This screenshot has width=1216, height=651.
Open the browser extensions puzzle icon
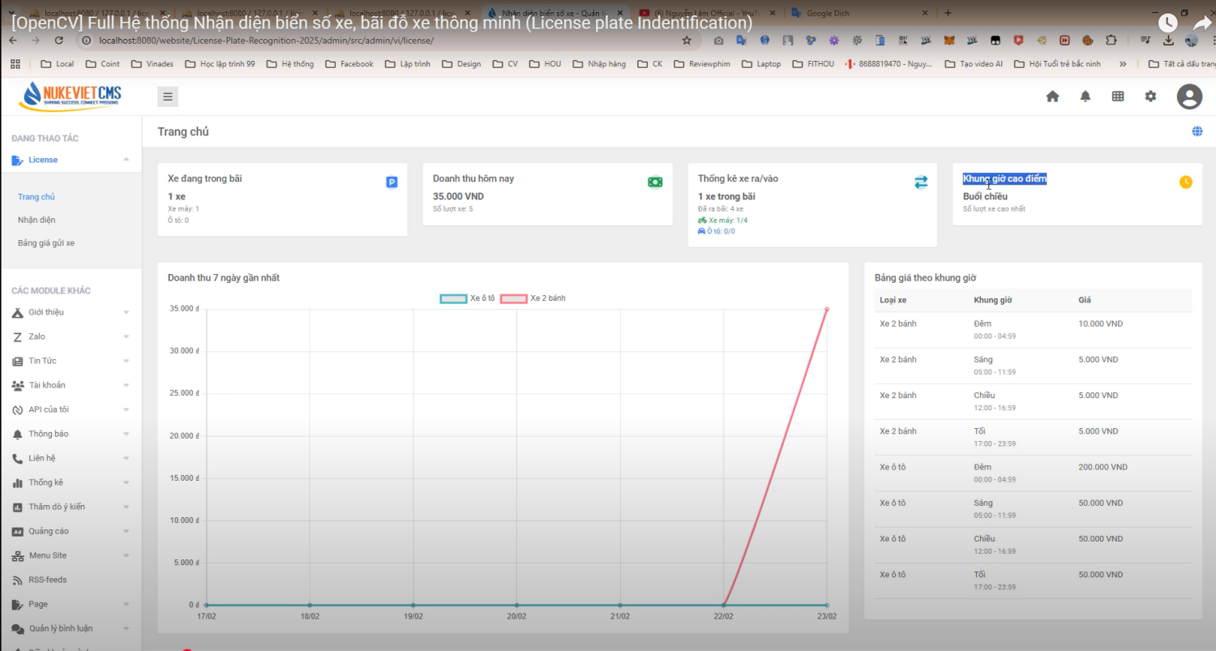(x=1111, y=40)
